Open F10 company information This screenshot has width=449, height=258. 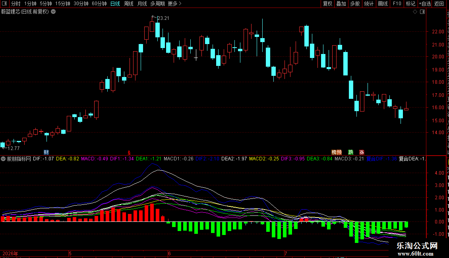(x=397, y=4)
